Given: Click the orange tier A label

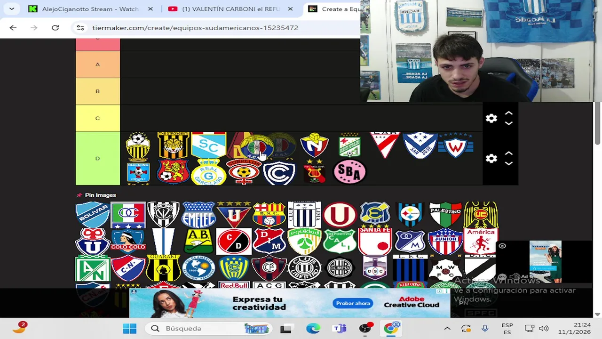Looking at the screenshot, I should click(98, 65).
